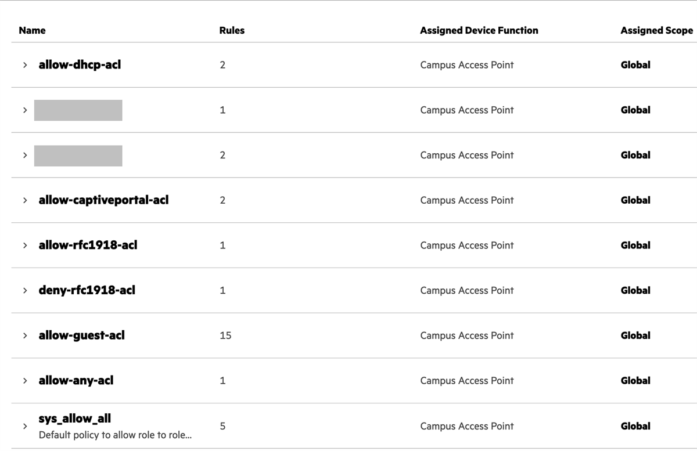Click Global scope for allow-any-acl

[635, 381]
